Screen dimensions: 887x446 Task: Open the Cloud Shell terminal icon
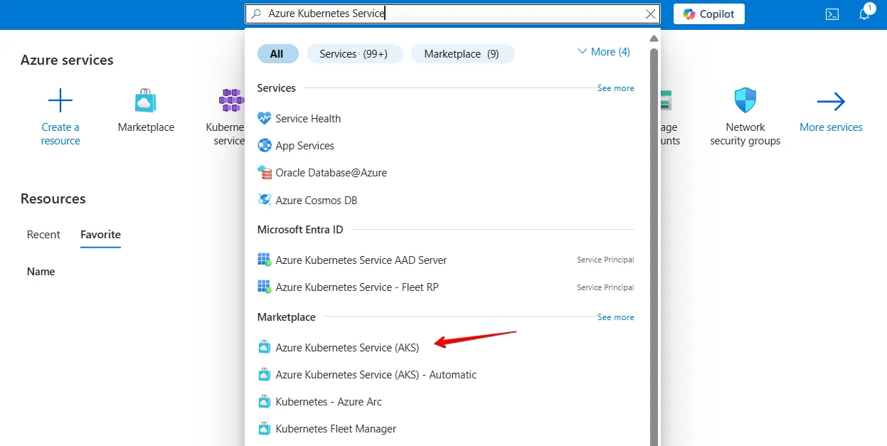(832, 14)
